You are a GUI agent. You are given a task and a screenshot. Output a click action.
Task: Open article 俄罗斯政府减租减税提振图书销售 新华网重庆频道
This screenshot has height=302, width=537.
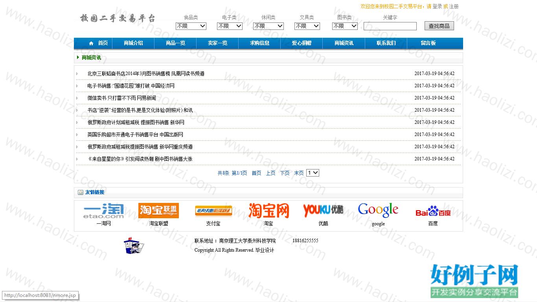click(x=140, y=147)
